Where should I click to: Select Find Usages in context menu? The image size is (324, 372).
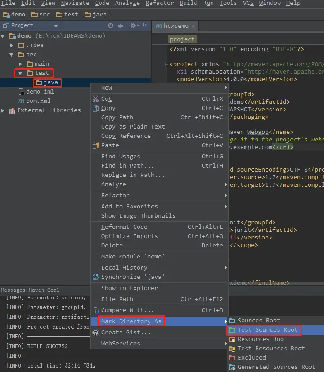coord(160,157)
